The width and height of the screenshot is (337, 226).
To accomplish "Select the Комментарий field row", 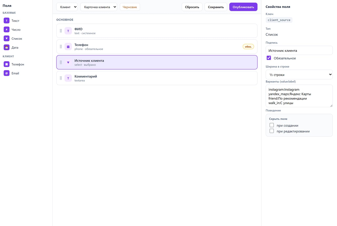I will point(157,78).
